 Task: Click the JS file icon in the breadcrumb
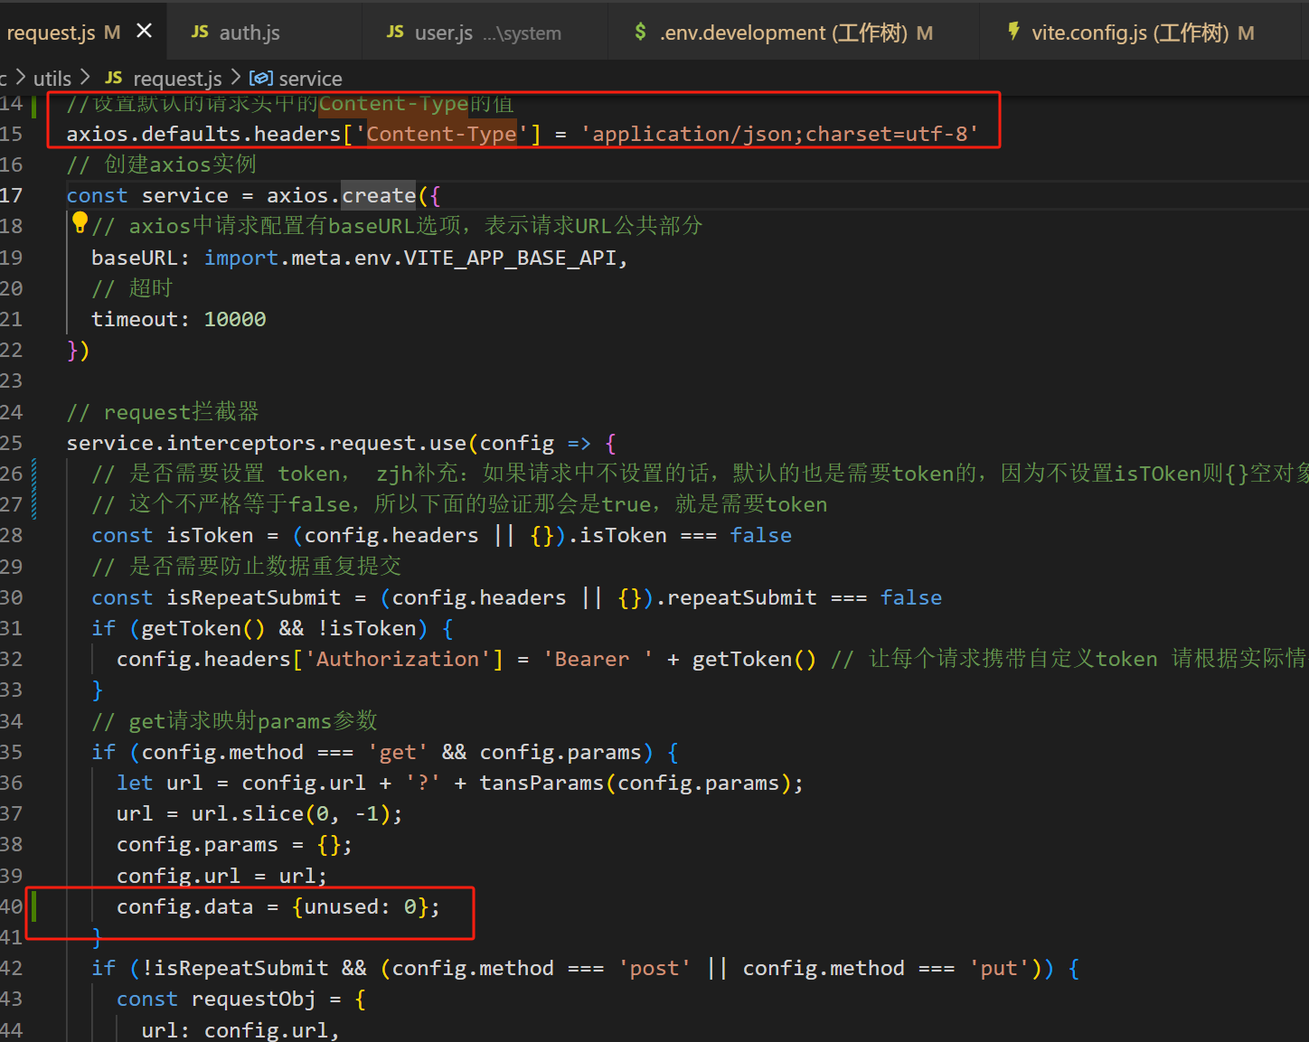pyautogui.click(x=114, y=78)
